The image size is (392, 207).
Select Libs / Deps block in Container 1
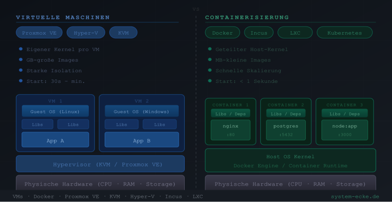231,113
